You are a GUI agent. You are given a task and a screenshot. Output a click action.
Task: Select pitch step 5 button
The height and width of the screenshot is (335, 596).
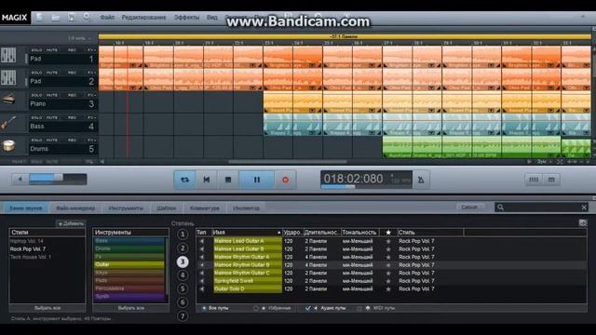[x=183, y=288]
